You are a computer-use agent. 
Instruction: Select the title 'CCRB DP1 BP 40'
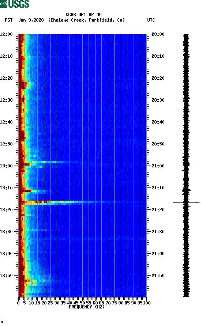point(83,15)
